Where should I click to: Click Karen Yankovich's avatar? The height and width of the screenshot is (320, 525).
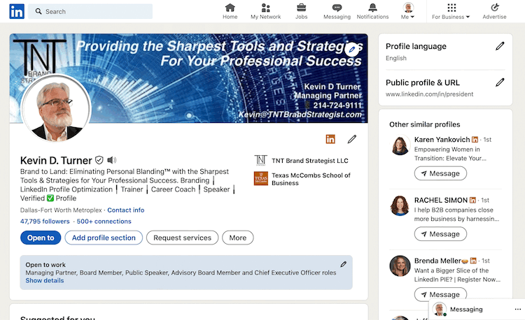click(x=400, y=145)
